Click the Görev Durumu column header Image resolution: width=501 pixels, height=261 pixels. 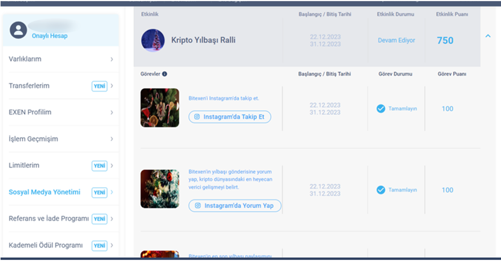click(x=395, y=74)
